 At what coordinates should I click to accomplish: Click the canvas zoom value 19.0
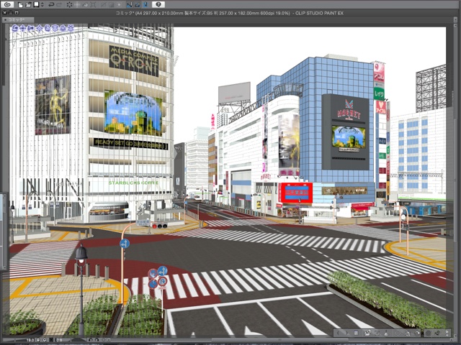30,340
